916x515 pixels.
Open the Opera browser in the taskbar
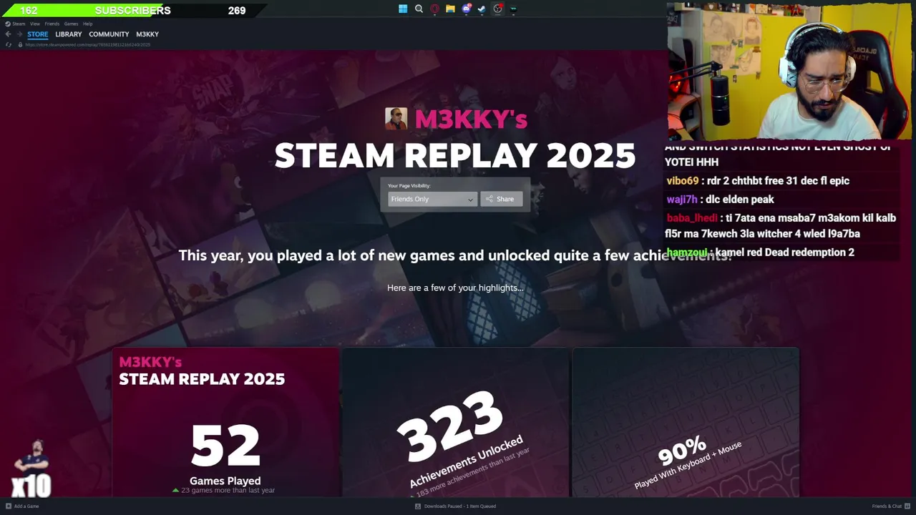(434, 9)
